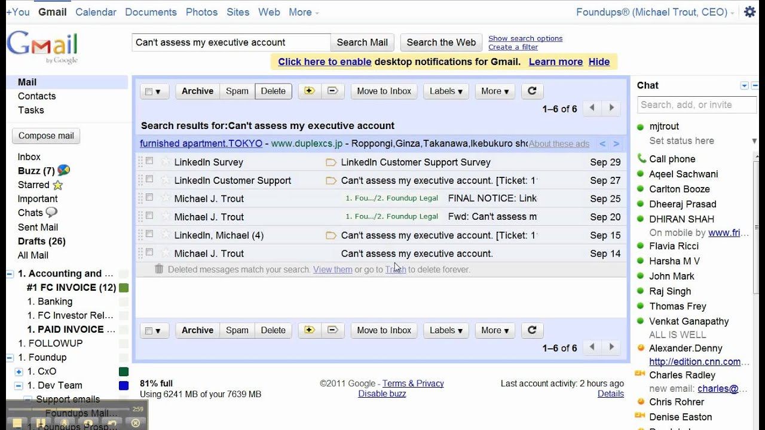The image size is (765, 430).
Task: Click the Buzz icon next to Buzz (7)
Action: (63, 170)
